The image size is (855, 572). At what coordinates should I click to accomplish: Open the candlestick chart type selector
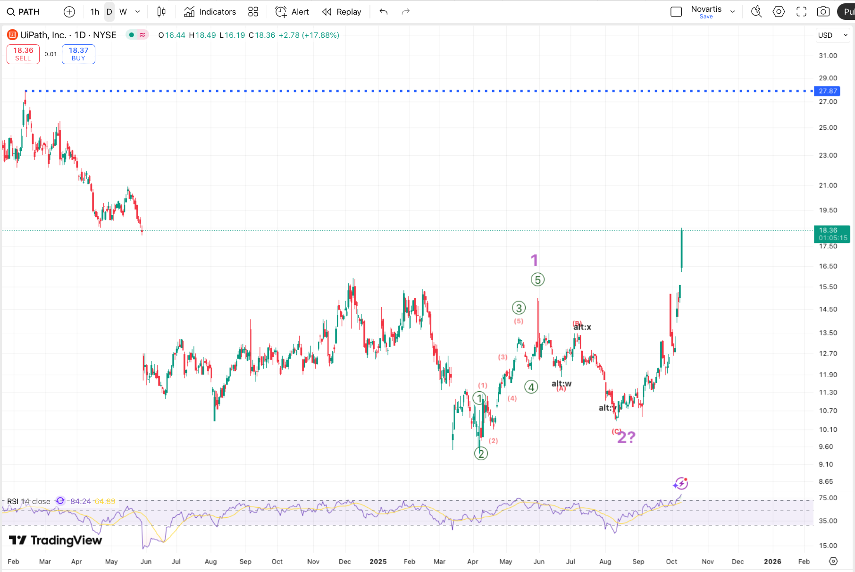click(x=161, y=12)
